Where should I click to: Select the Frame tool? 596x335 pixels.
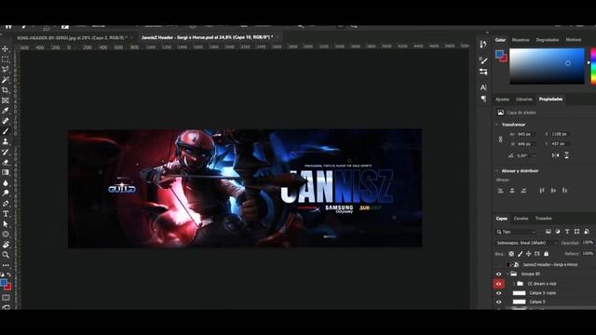point(6,100)
